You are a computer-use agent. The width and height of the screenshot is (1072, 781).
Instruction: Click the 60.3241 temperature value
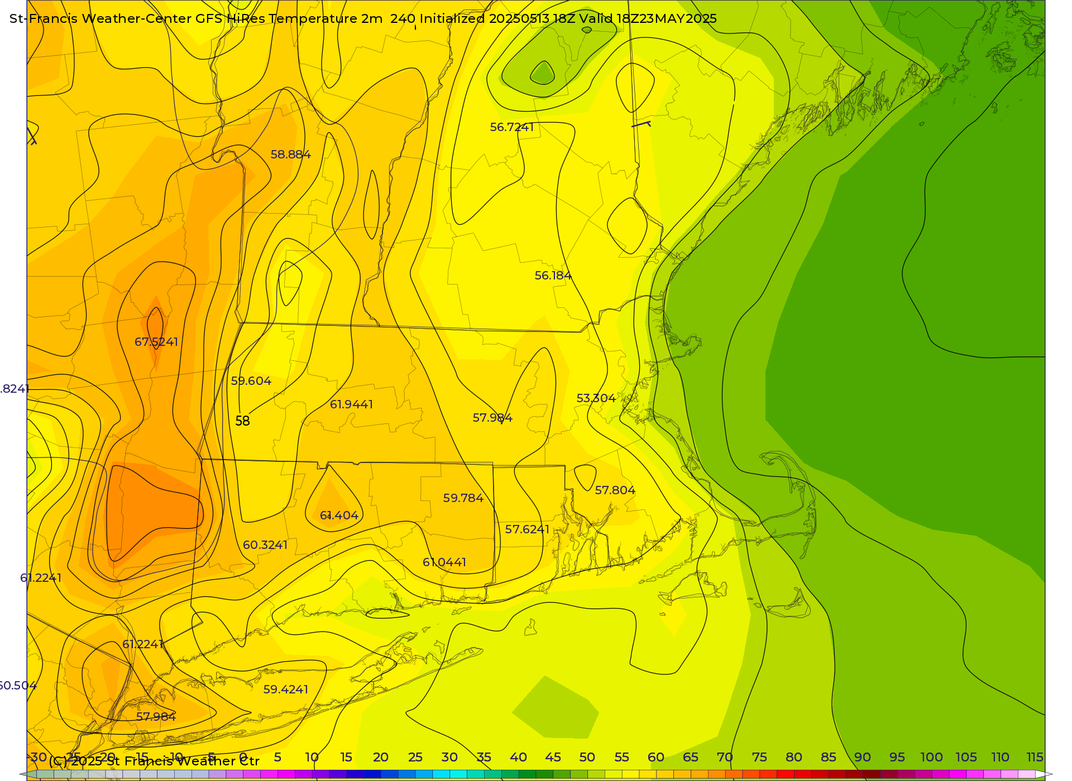tap(265, 545)
